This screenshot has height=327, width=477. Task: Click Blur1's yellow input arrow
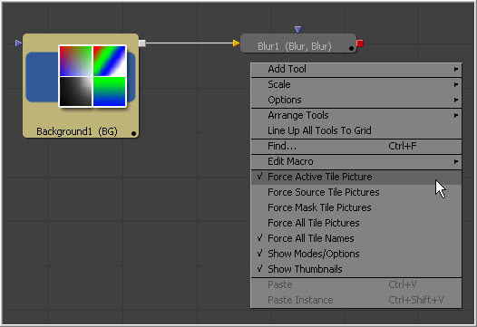(x=236, y=43)
